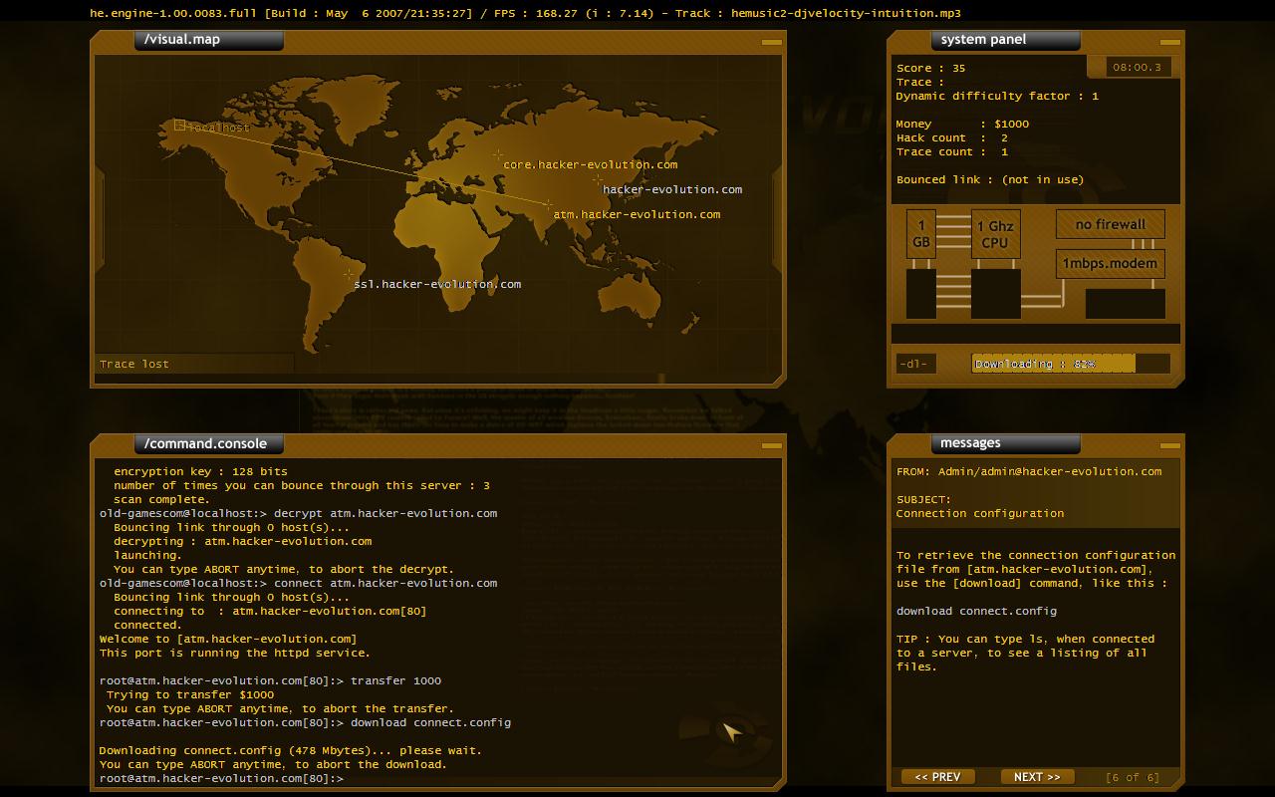The image size is (1275, 797).
Task: Click the engine build title text
Action: [x=280, y=13]
